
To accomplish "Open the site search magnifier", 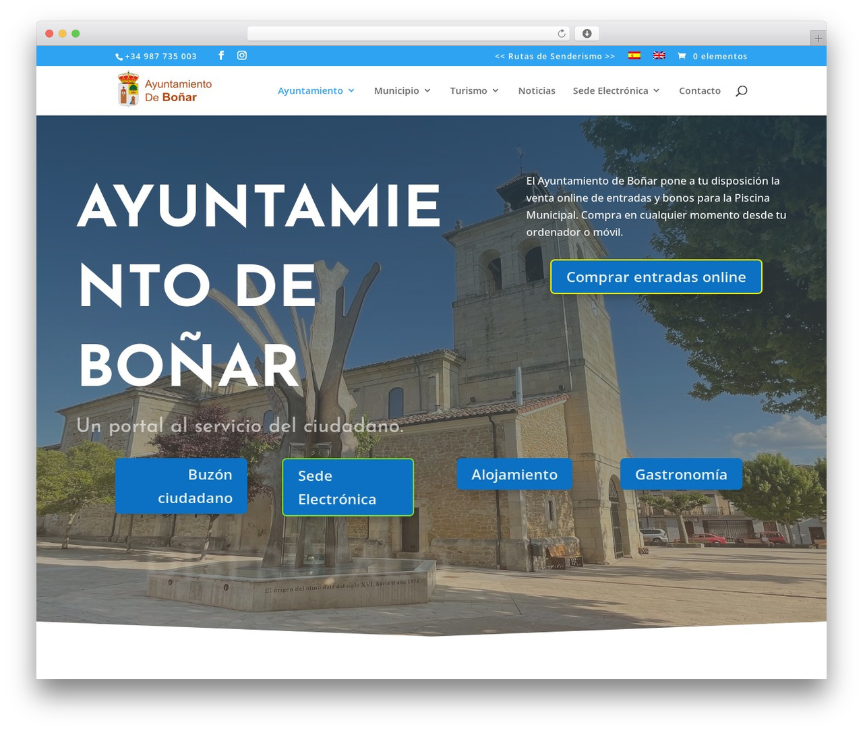I will (x=742, y=91).
